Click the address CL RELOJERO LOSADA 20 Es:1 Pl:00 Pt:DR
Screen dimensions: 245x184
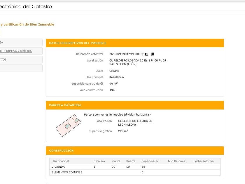[x=138, y=60]
